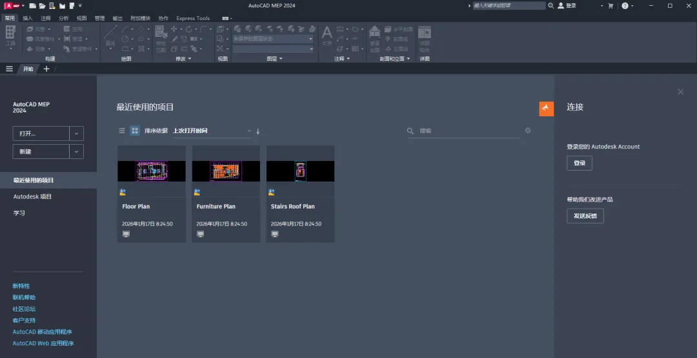Viewport: 697px width, 358px height.
Task: Open the 新特性 link
Action: [x=21, y=286]
